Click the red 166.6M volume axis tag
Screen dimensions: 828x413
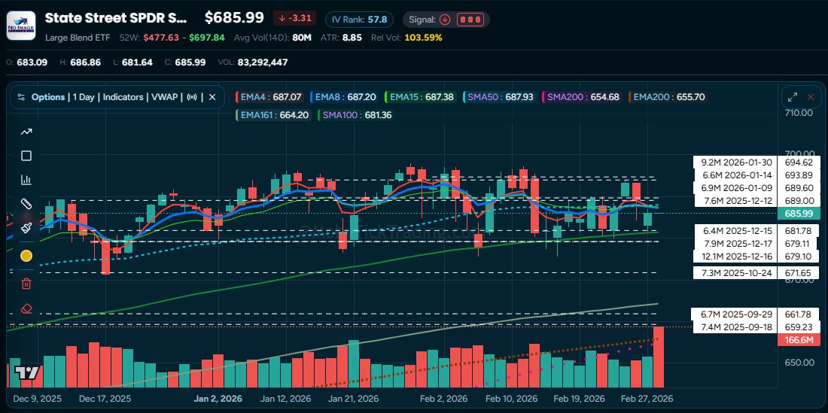point(799,340)
